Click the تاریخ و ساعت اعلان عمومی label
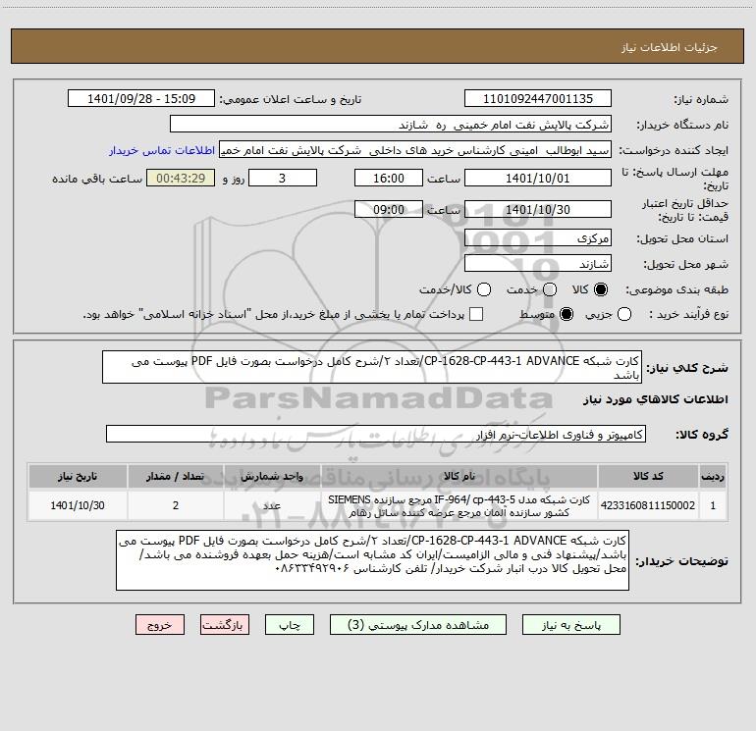The height and width of the screenshot is (731, 756). [291, 99]
